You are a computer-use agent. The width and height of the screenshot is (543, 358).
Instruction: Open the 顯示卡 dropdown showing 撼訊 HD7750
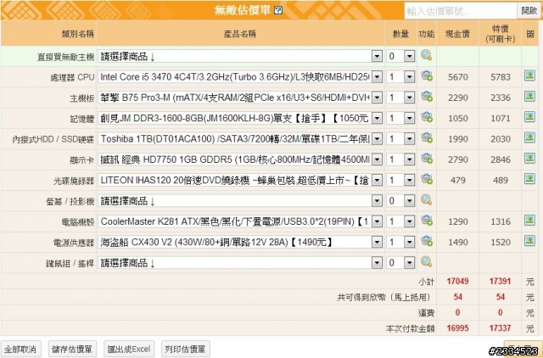tap(240, 159)
